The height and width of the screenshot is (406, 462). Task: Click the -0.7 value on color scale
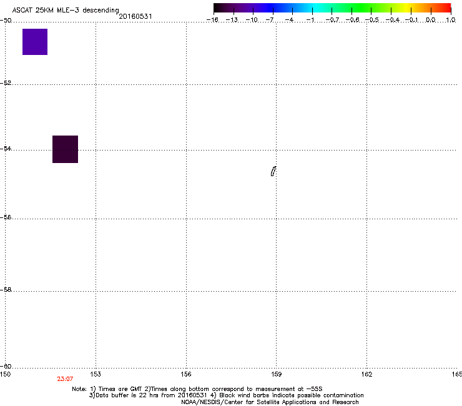[x=332, y=20]
